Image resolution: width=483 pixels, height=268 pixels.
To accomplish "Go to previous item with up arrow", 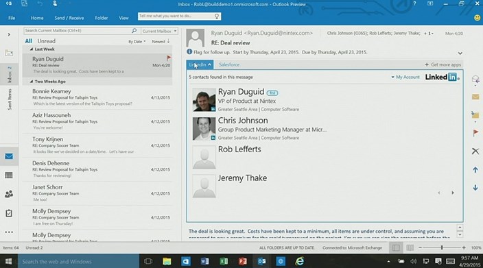I will tap(475, 169).
